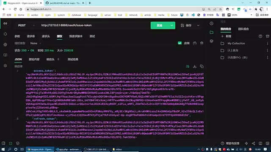Open keyboard shortcuts lightning icon
271x152 pixels.
tap(246, 143)
